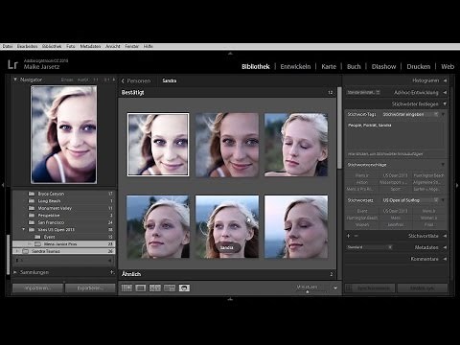The width and height of the screenshot is (460, 345).
Task: Expand the Sammlungen panel
Action: 15,272
